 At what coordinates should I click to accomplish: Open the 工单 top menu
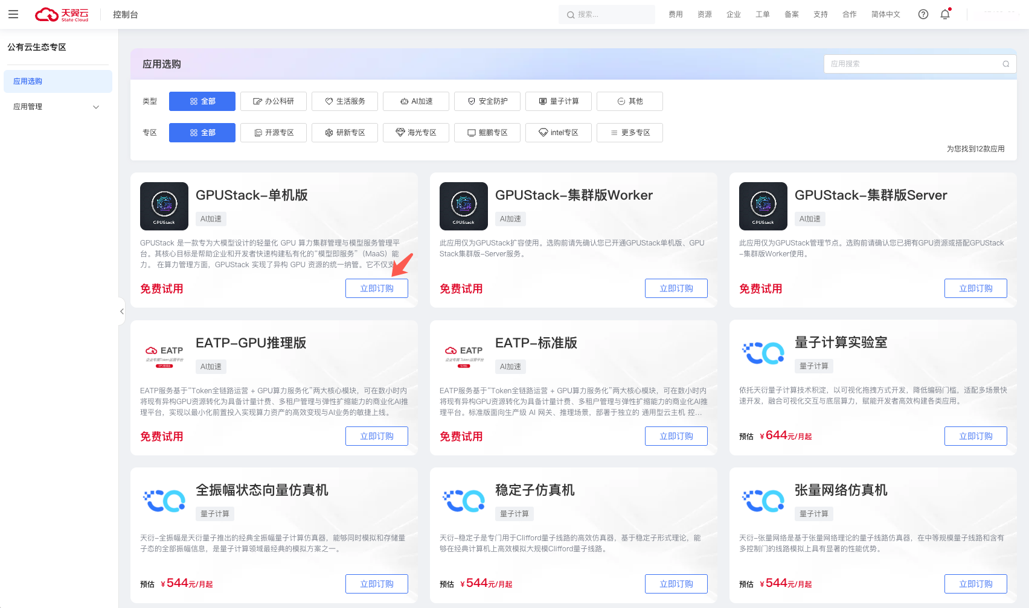pos(762,14)
